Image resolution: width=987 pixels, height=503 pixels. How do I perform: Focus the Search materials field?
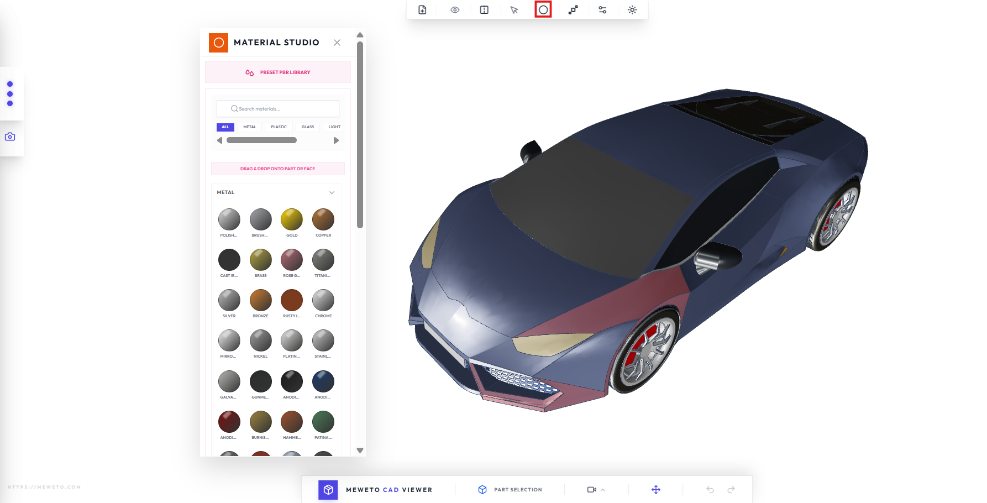click(278, 109)
